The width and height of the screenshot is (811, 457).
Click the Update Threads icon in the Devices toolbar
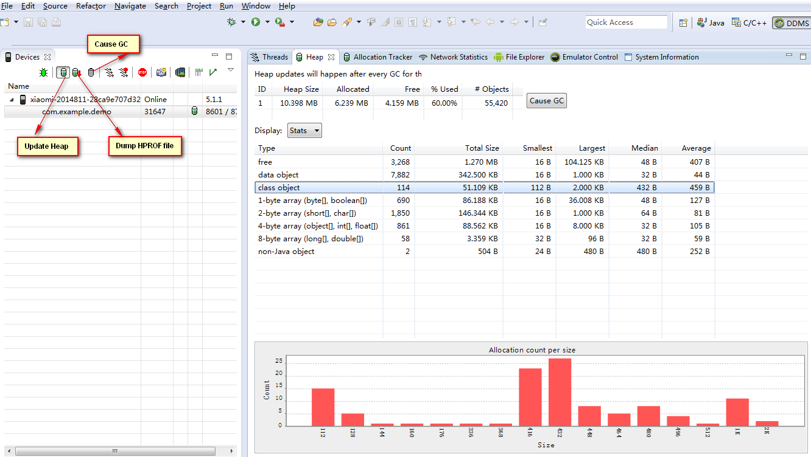[x=109, y=72]
